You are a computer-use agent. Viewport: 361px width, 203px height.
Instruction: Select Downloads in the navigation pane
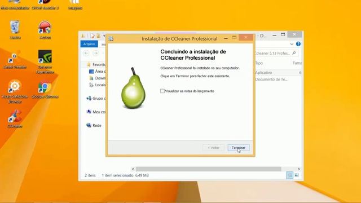98,78
